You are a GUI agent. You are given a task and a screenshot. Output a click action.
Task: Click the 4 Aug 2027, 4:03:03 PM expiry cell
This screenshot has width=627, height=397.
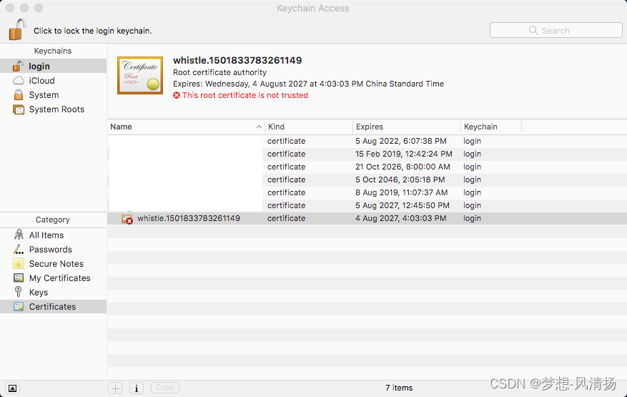[400, 218]
